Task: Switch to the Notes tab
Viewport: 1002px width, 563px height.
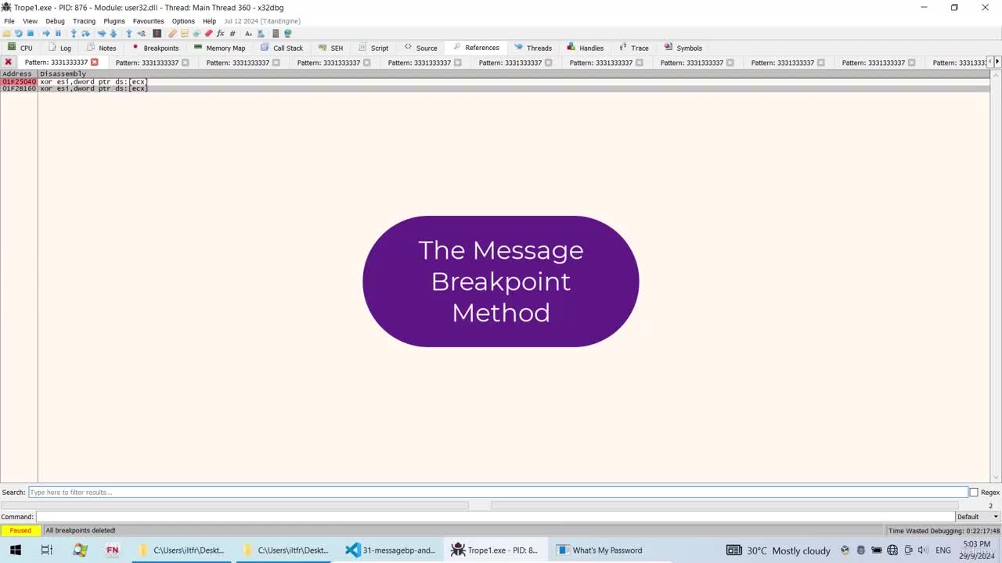Action: [x=101, y=48]
